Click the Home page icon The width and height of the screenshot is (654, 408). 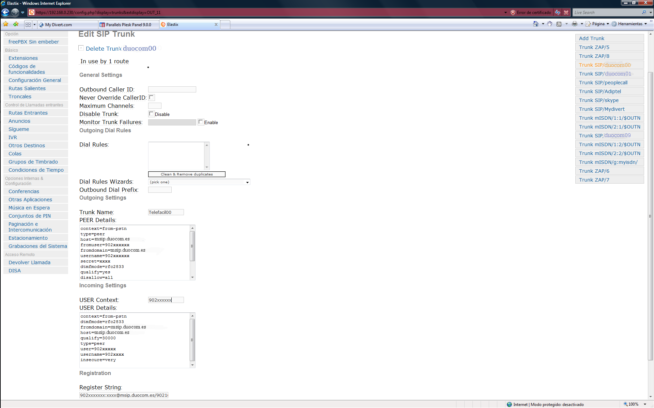(x=536, y=24)
